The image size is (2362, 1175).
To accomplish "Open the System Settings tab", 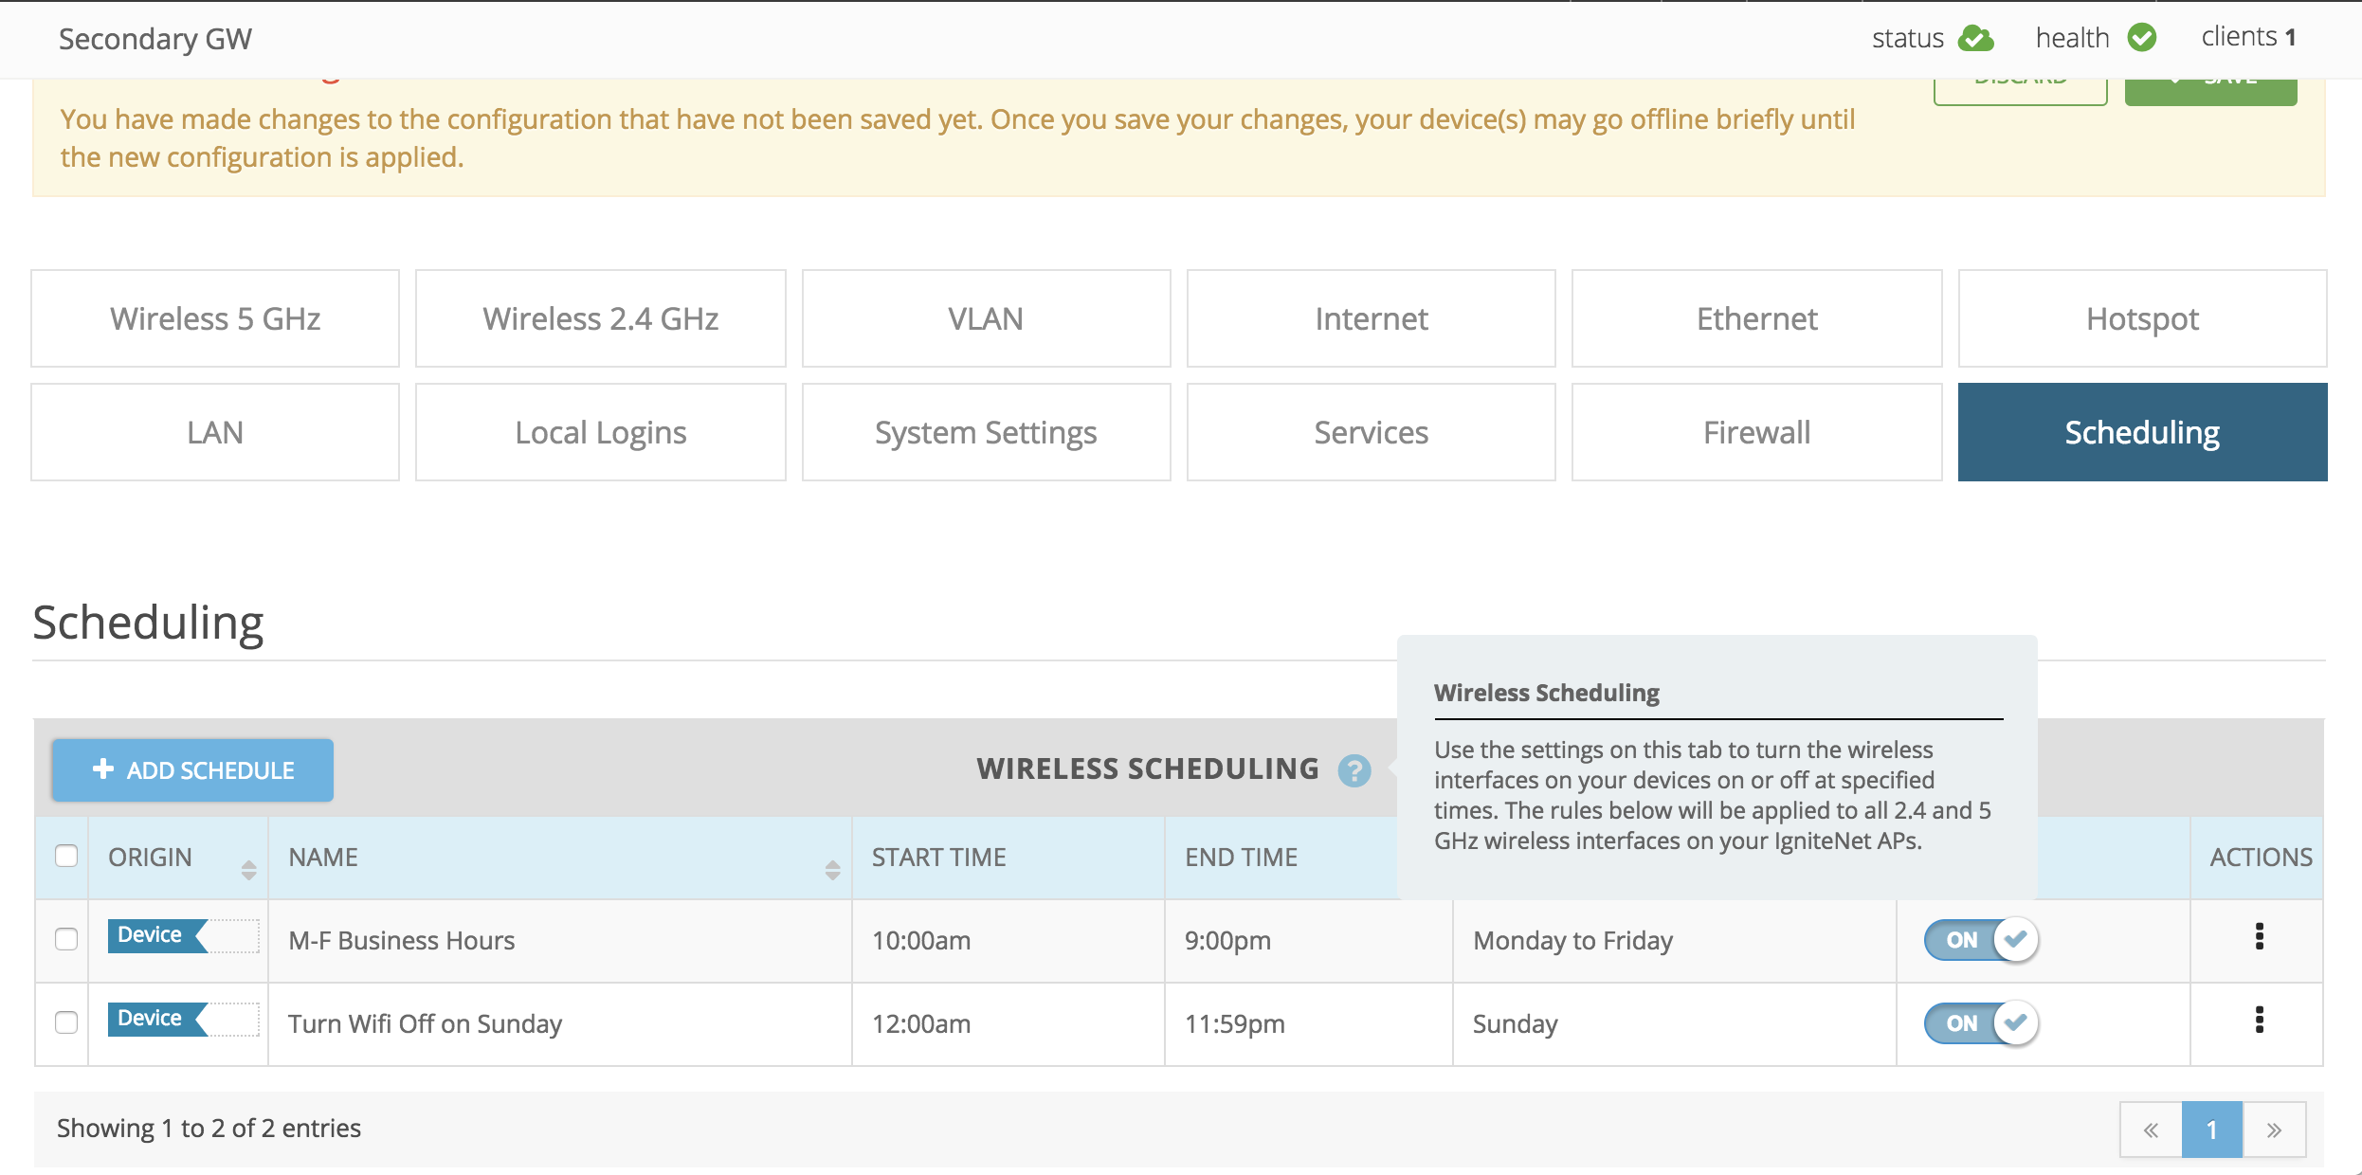I will click(986, 433).
